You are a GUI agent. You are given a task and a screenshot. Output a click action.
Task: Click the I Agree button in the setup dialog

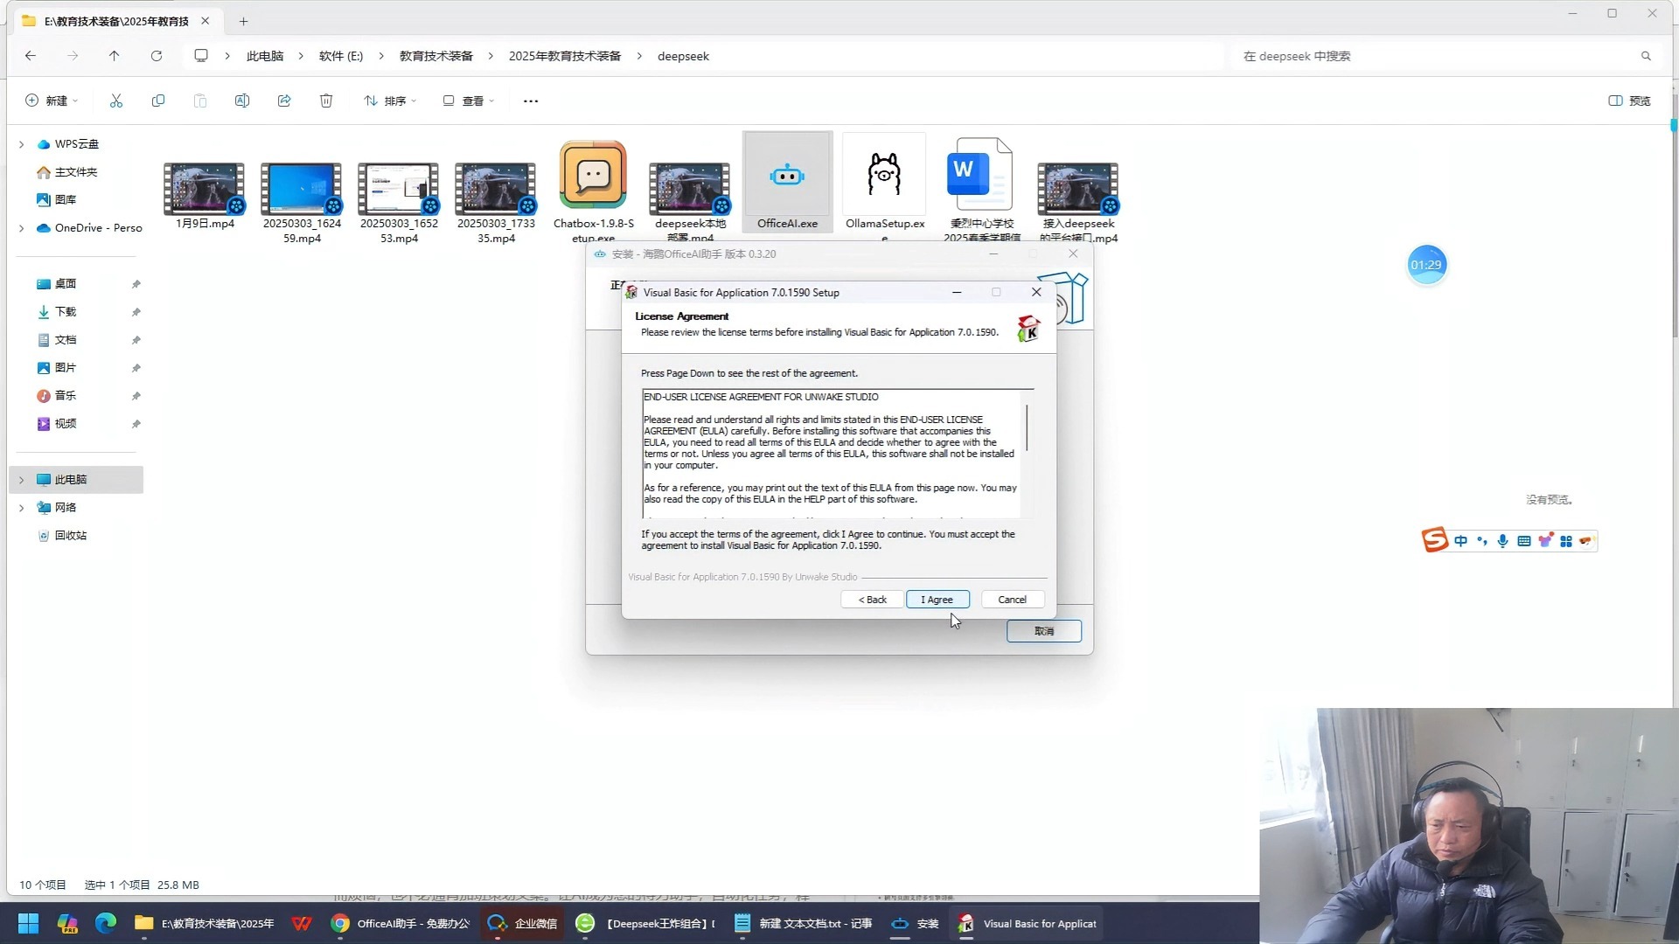point(937,599)
